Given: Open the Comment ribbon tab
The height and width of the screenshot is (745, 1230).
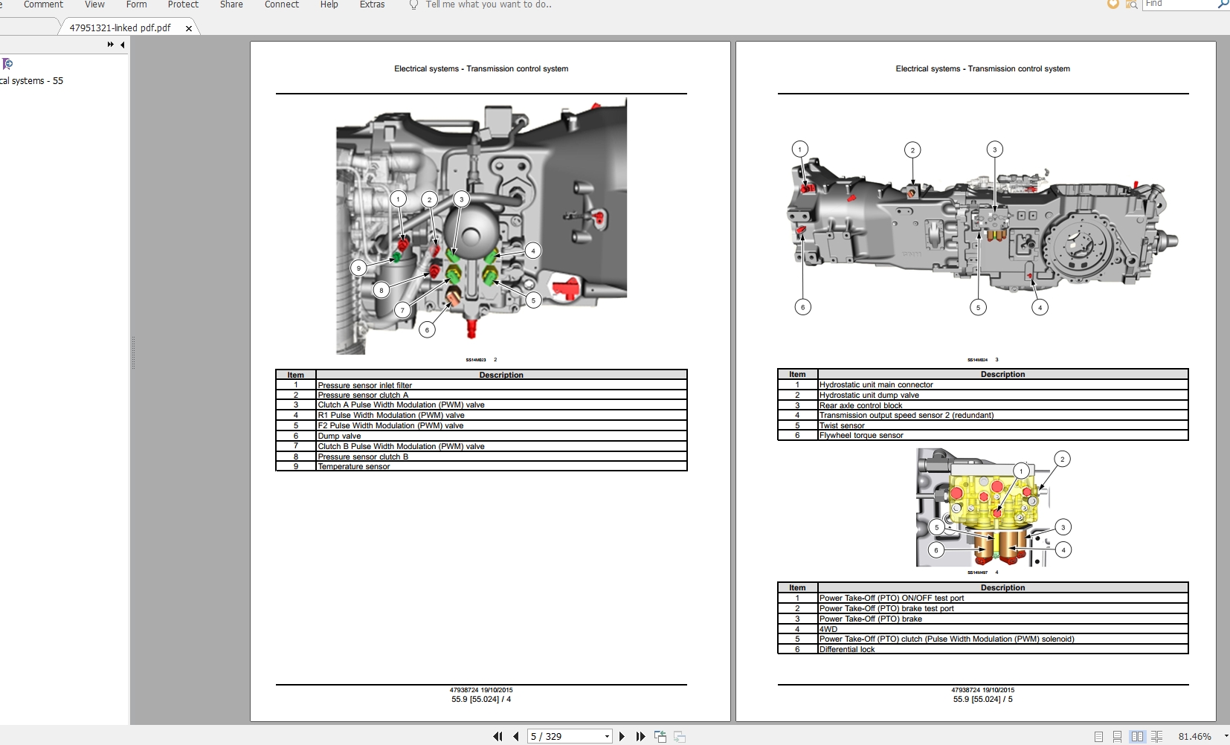Looking at the screenshot, I should 43,4.
